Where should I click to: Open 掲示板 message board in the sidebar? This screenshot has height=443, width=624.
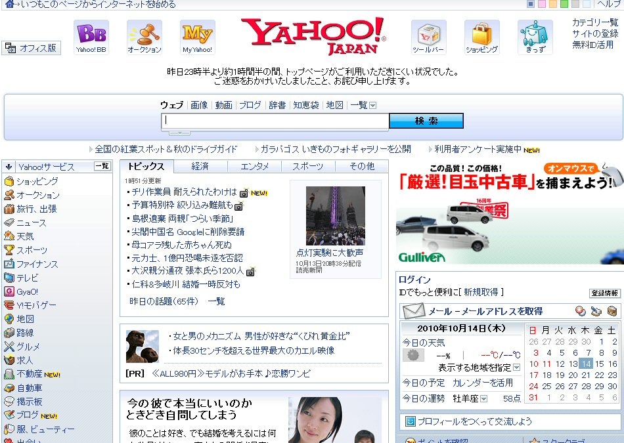tap(30, 402)
